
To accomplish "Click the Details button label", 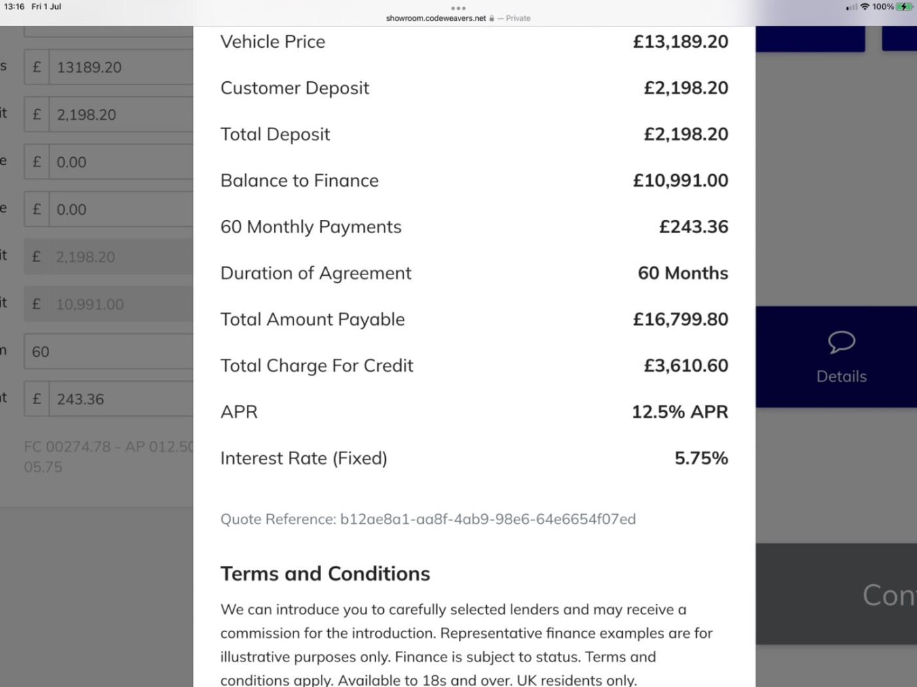I will coord(841,377).
